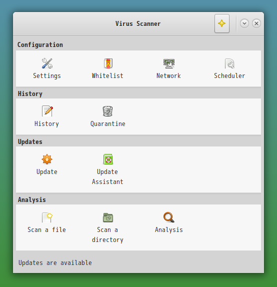Click the 'Scan a file' label
Screen dimensions: 277x287
tap(46, 229)
